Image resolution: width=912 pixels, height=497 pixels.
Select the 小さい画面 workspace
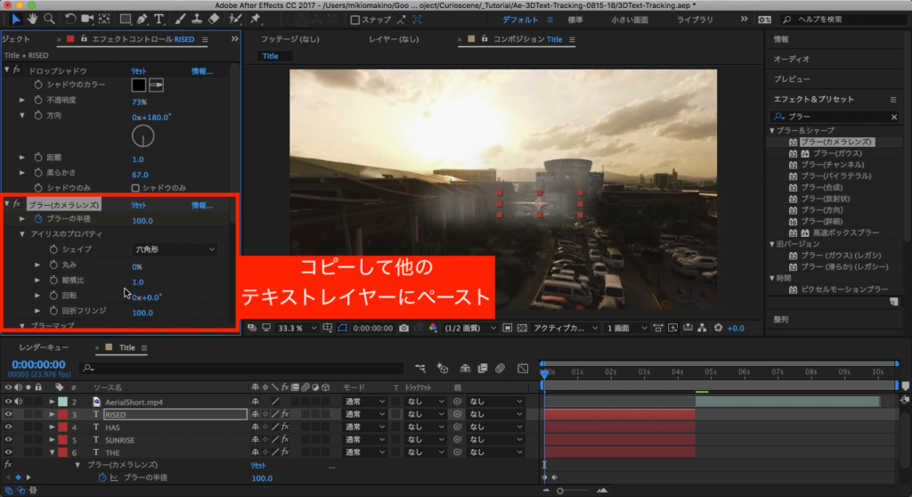(x=631, y=19)
